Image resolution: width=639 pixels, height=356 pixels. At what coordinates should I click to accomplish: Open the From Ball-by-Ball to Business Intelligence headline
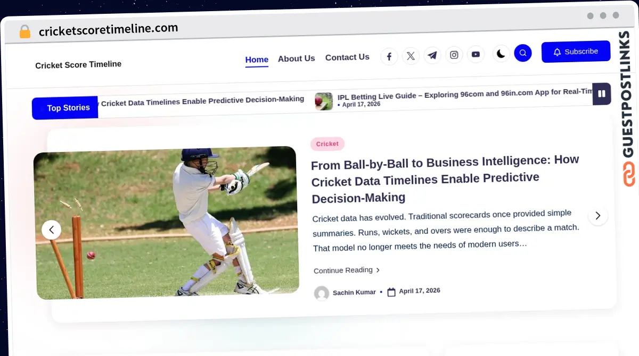445,179
